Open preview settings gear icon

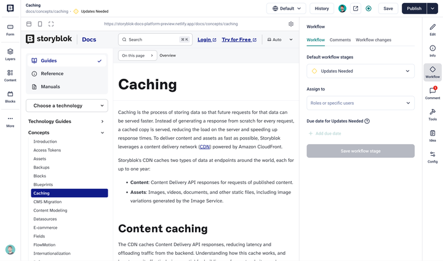(291, 24)
